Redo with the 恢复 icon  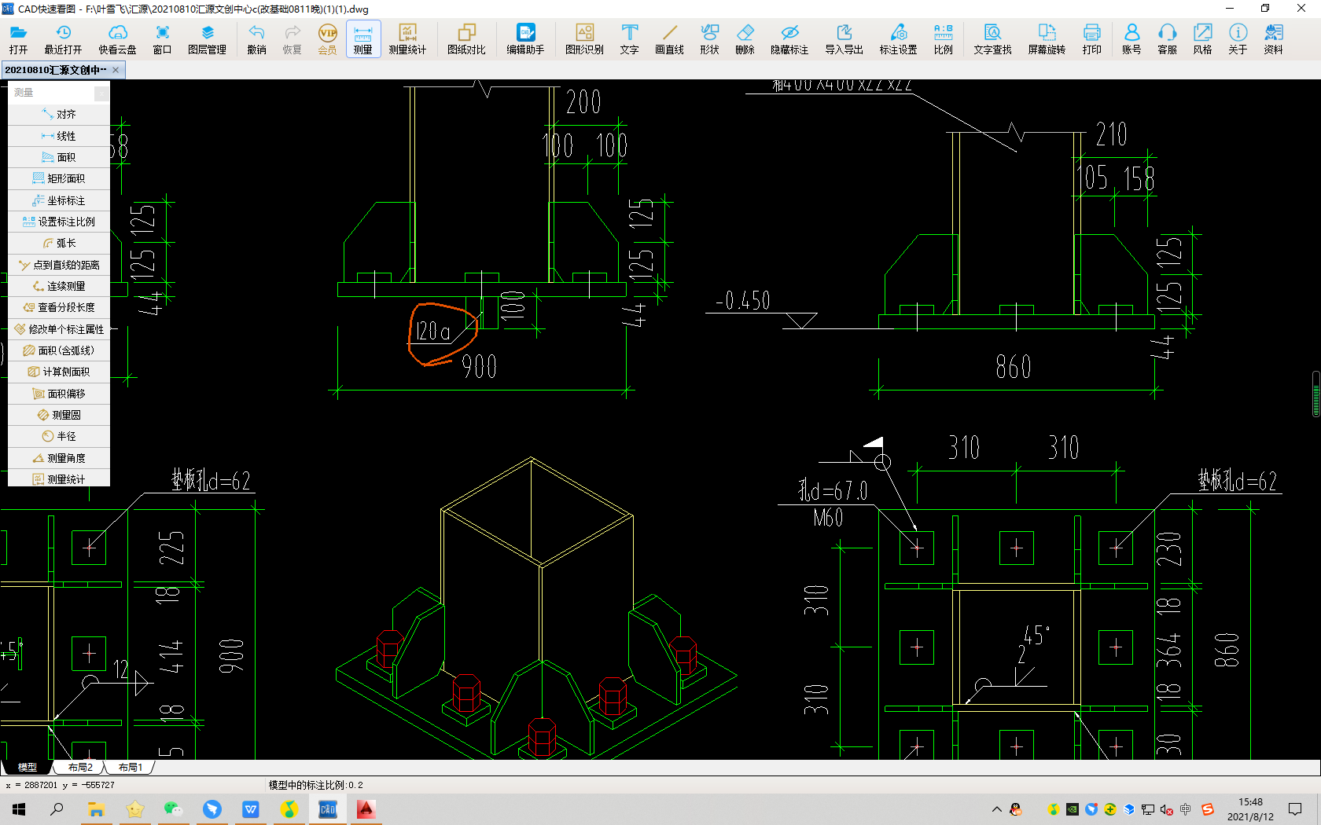pos(292,38)
